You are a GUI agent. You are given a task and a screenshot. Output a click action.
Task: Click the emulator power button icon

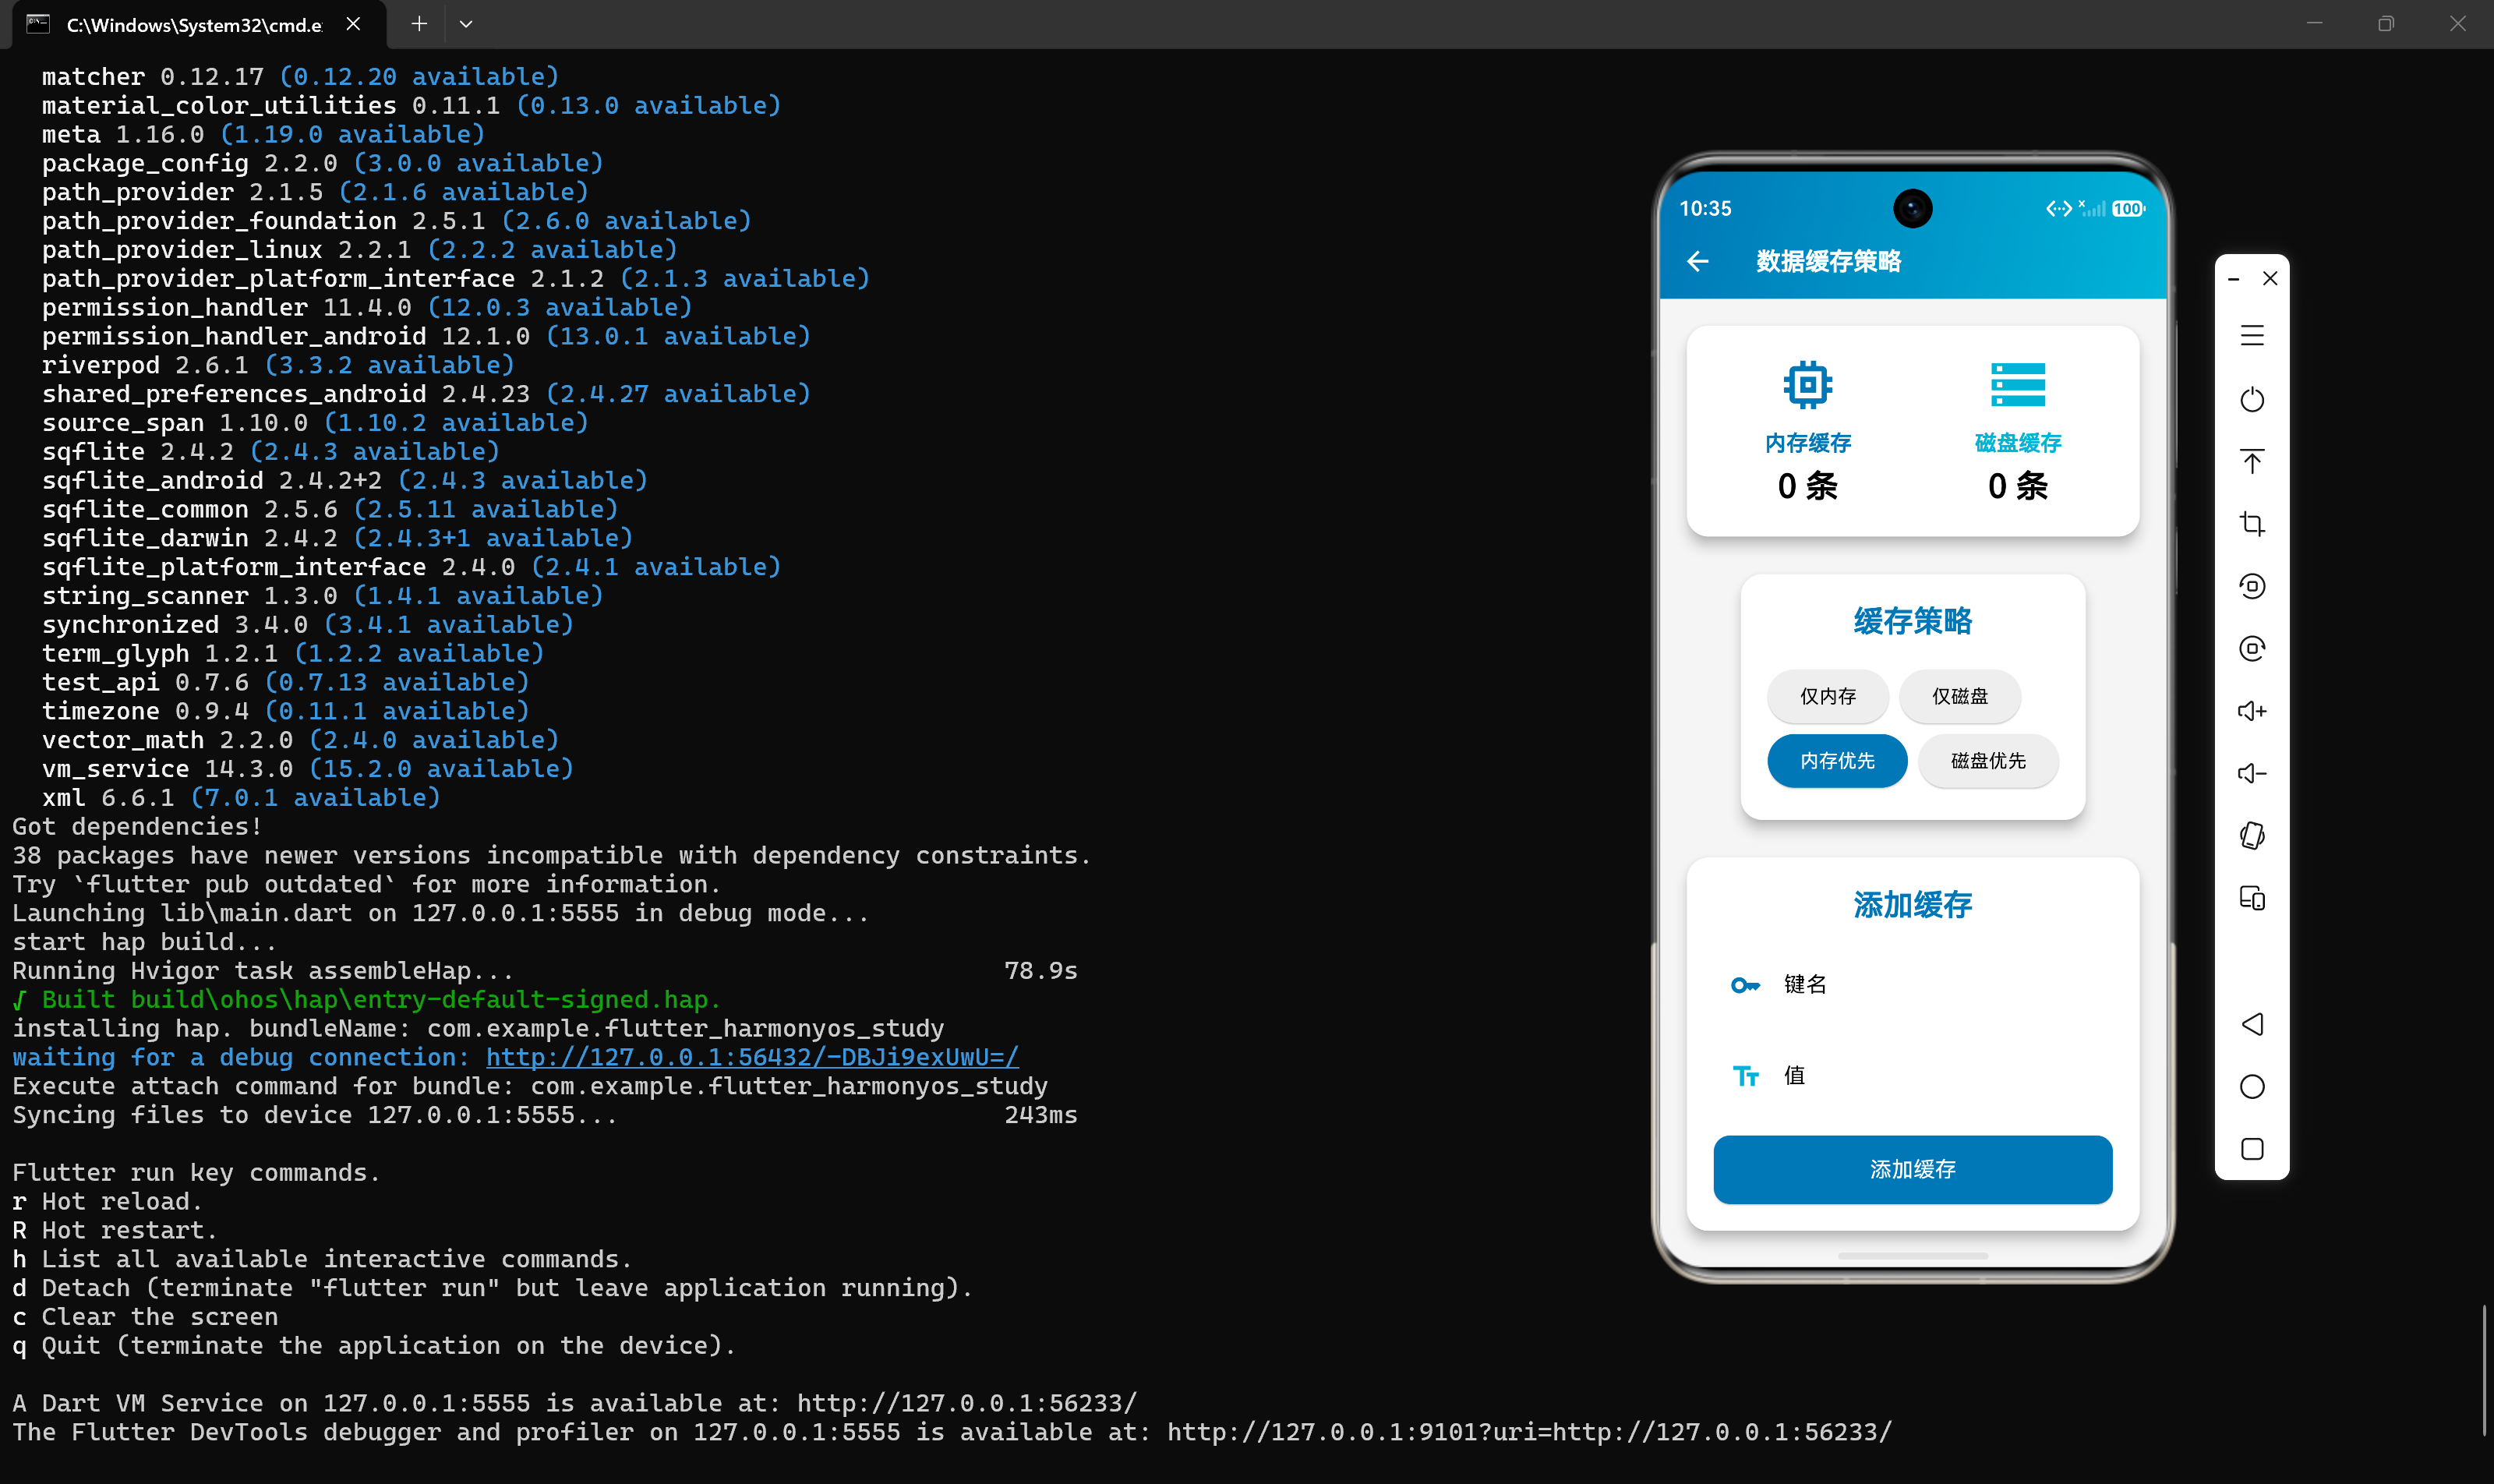[x=2252, y=399]
